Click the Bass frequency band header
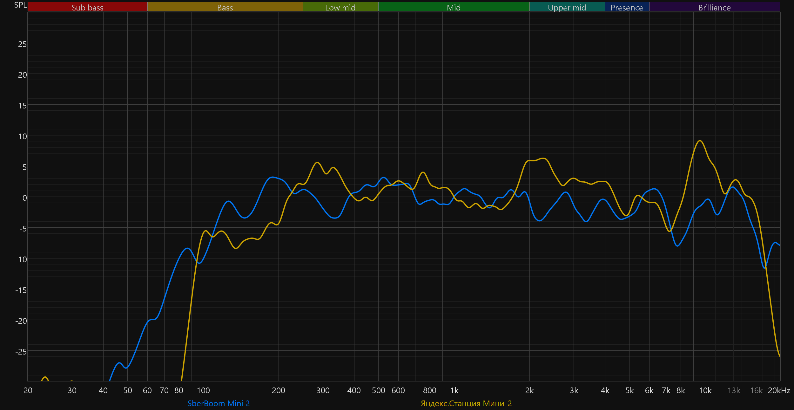 [225, 7]
